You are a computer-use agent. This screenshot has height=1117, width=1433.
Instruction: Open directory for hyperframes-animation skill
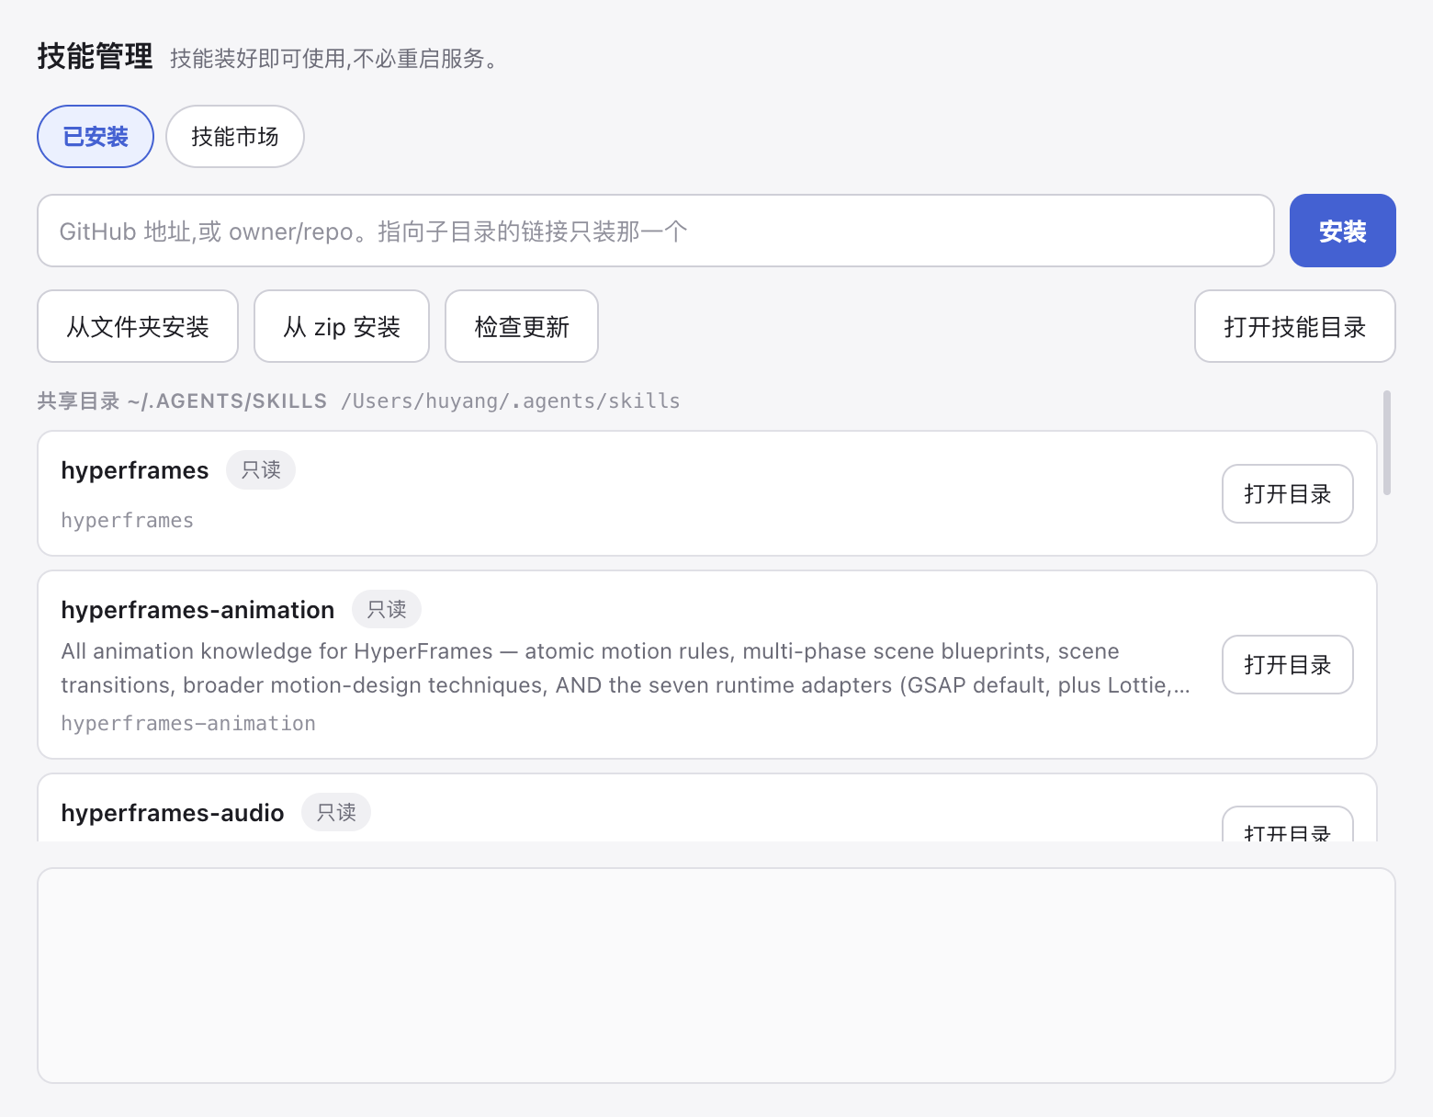pyautogui.click(x=1287, y=665)
